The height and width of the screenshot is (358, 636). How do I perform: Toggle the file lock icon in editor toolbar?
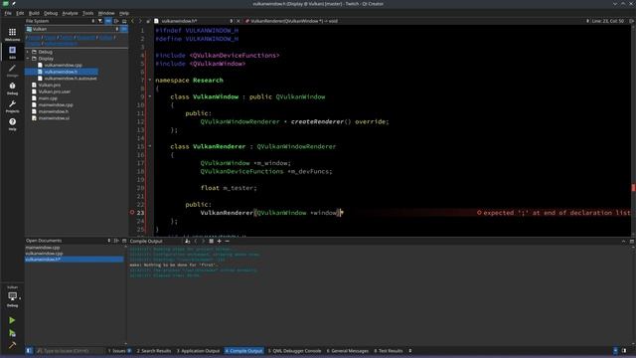coord(148,21)
